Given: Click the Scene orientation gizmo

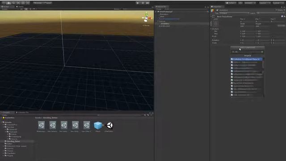Looking at the screenshot, I should pos(147,17).
